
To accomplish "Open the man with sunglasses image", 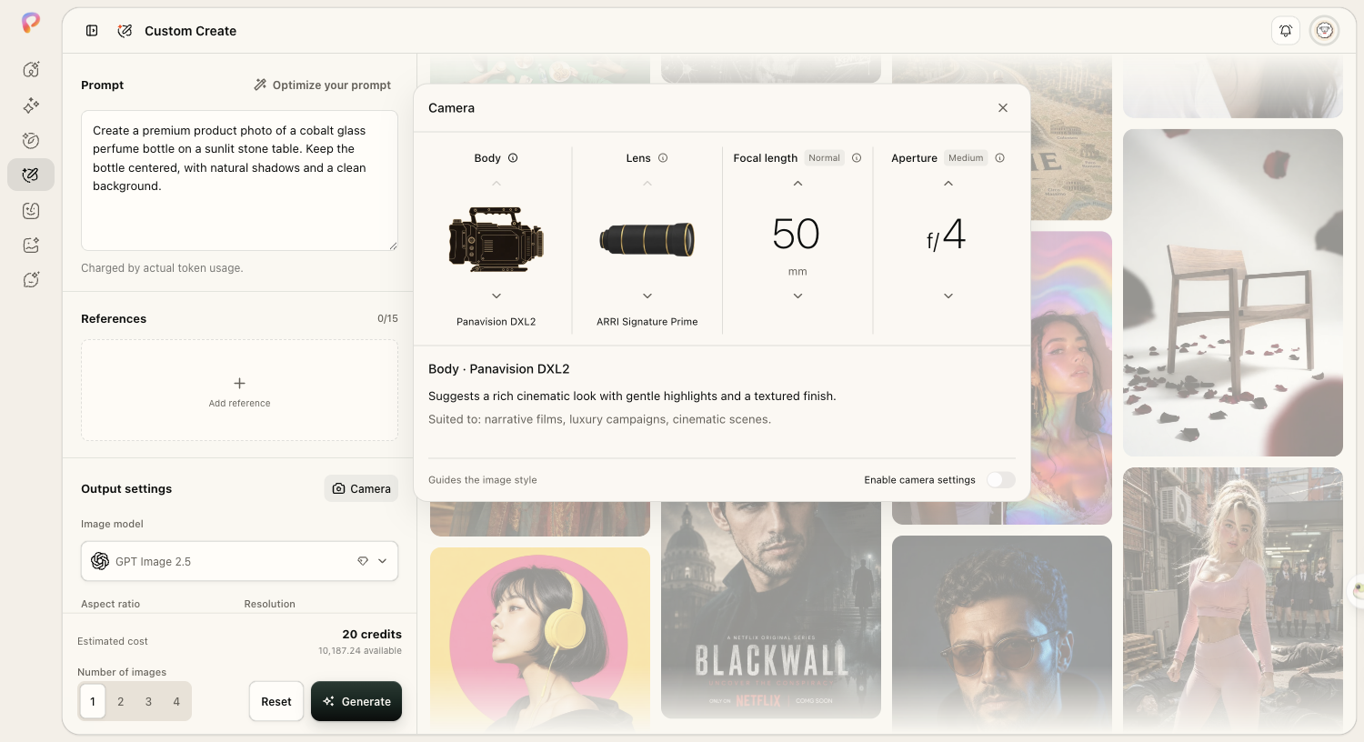I will pos(1002,633).
